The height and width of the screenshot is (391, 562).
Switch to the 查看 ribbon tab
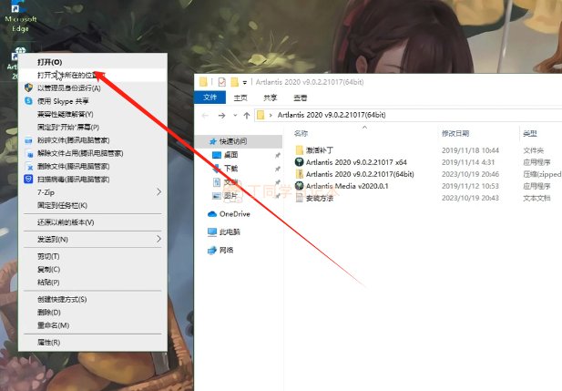click(x=300, y=98)
